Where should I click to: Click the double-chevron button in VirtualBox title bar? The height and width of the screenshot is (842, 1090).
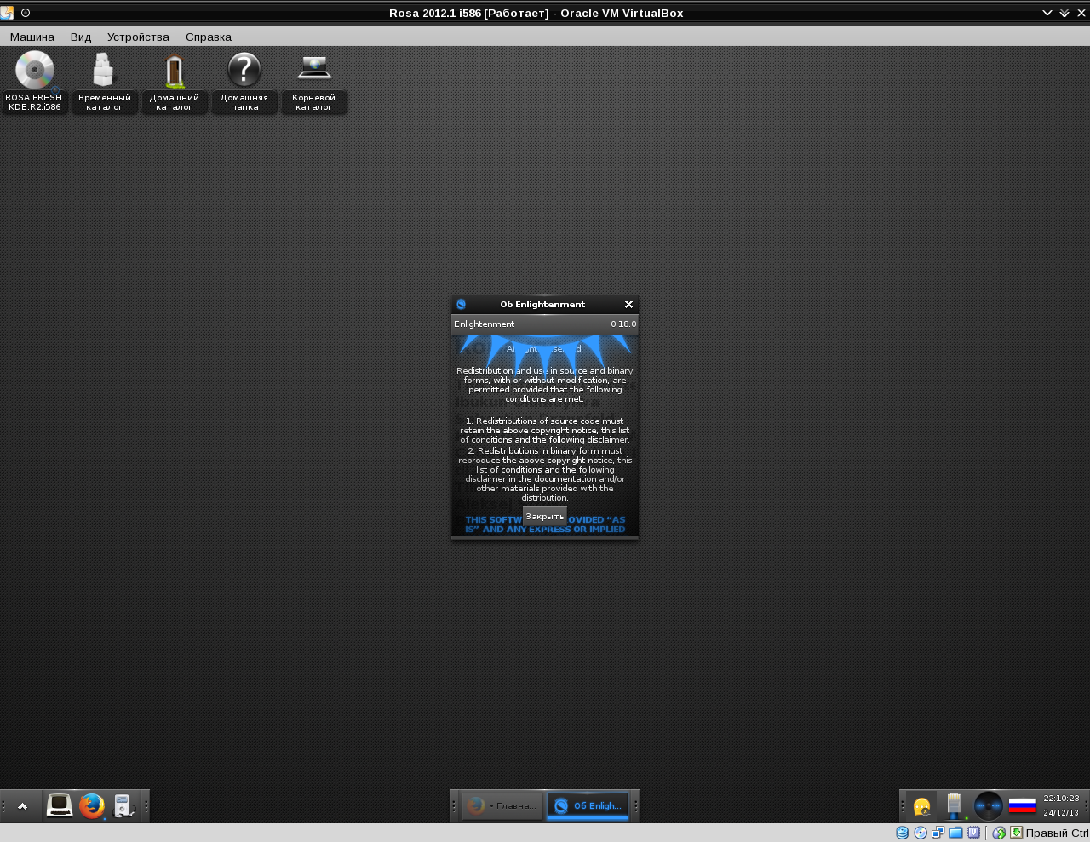(1064, 13)
